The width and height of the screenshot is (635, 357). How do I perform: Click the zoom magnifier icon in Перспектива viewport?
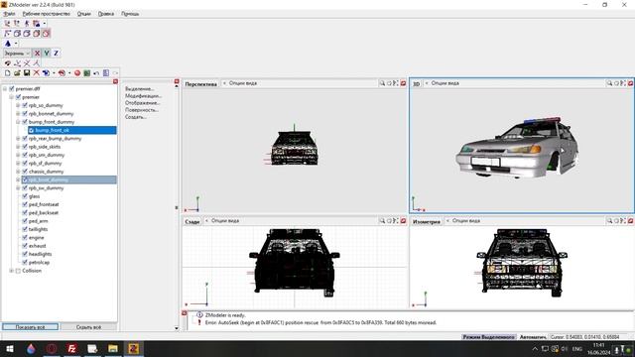(382, 83)
